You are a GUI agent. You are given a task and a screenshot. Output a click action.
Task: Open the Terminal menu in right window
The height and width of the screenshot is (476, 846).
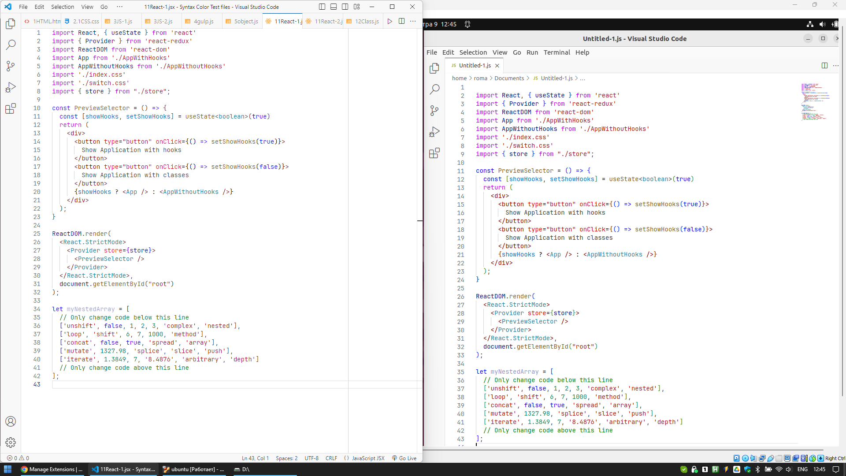click(x=557, y=52)
